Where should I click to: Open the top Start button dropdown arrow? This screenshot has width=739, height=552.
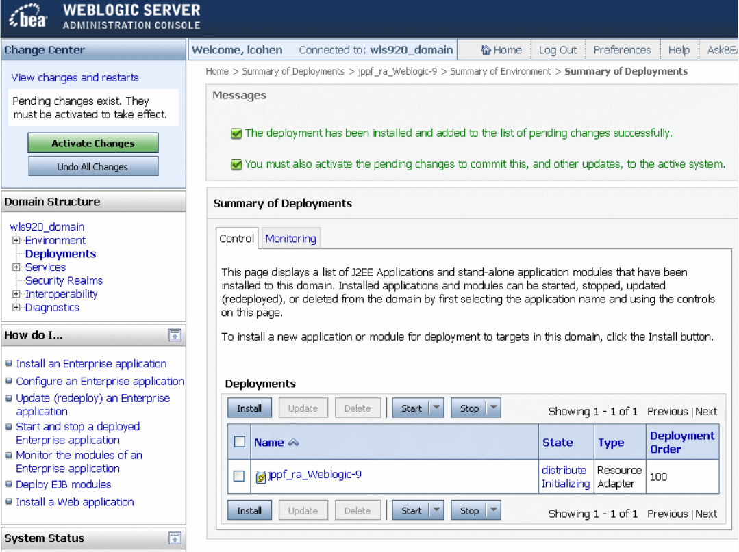click(x=436, y=408)
